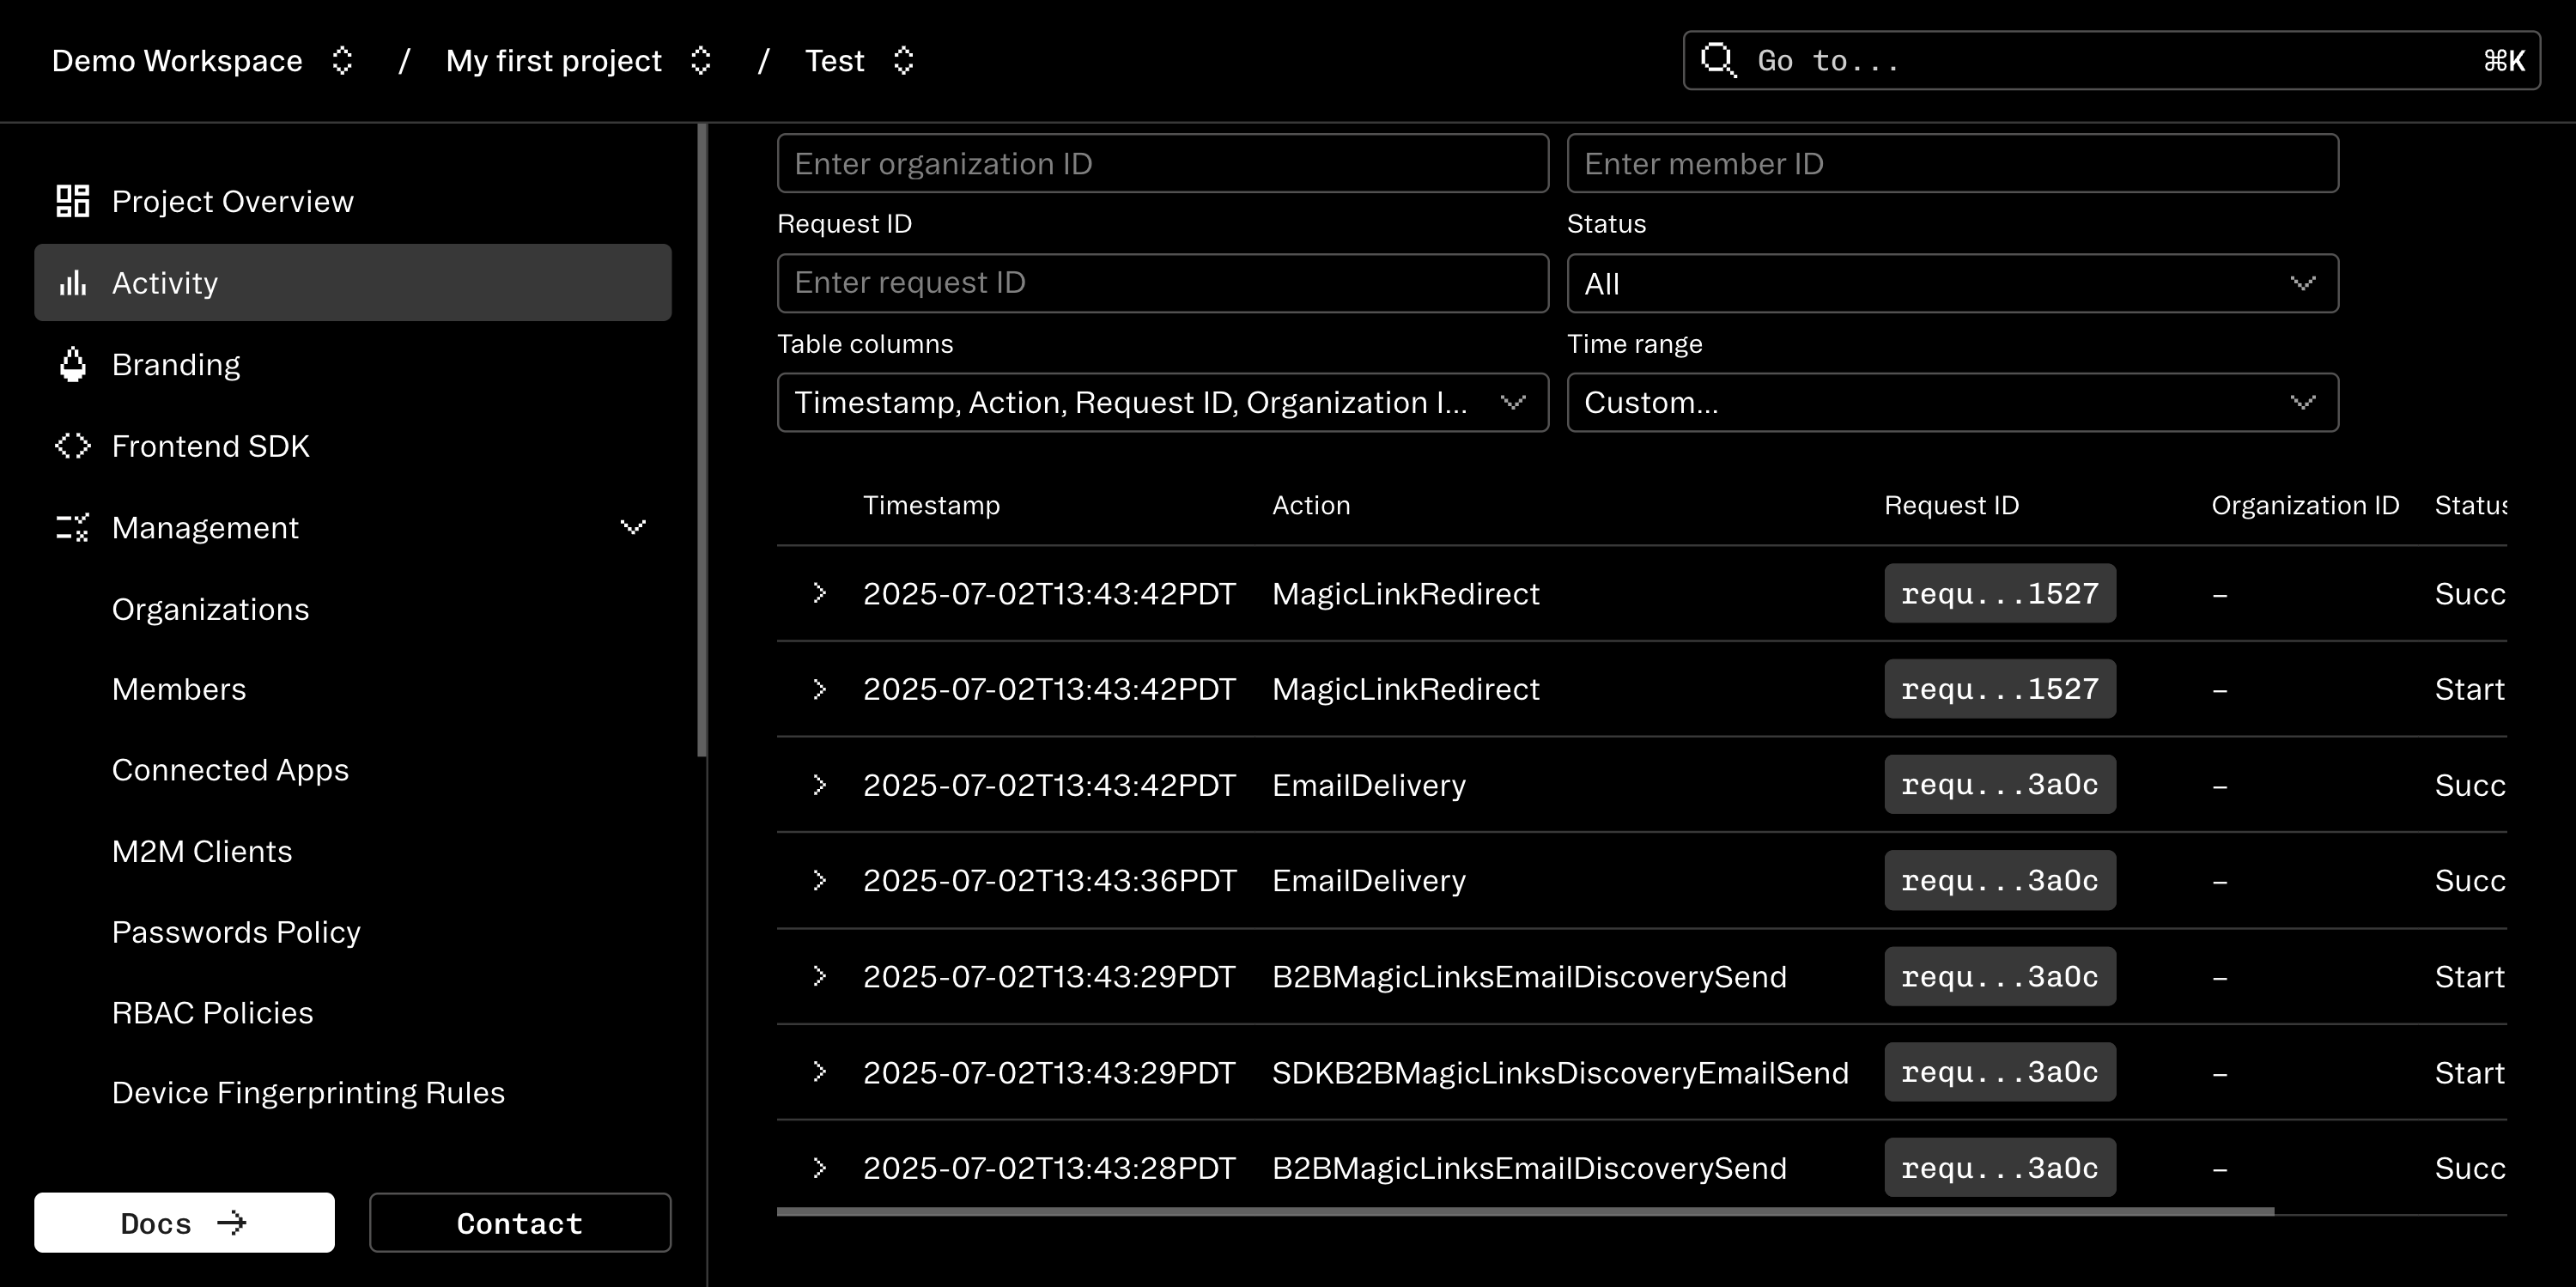
Task: Expand the first MagicLinkRedirect row
Action: pyautogui.click(x=820, y=593)
